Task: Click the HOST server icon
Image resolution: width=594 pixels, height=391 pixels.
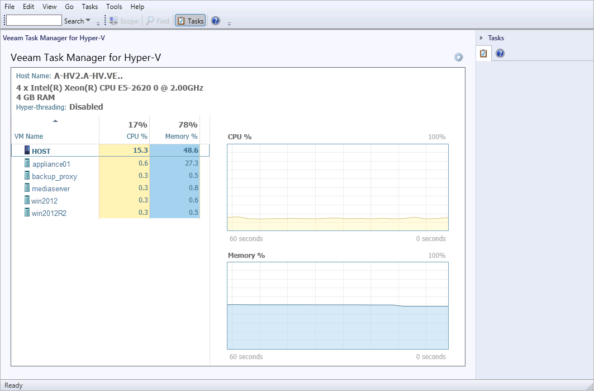Action: [x=27, y=150]
